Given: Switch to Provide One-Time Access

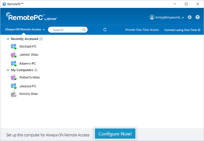Looking at the screenshot, I should pos(142,30).
